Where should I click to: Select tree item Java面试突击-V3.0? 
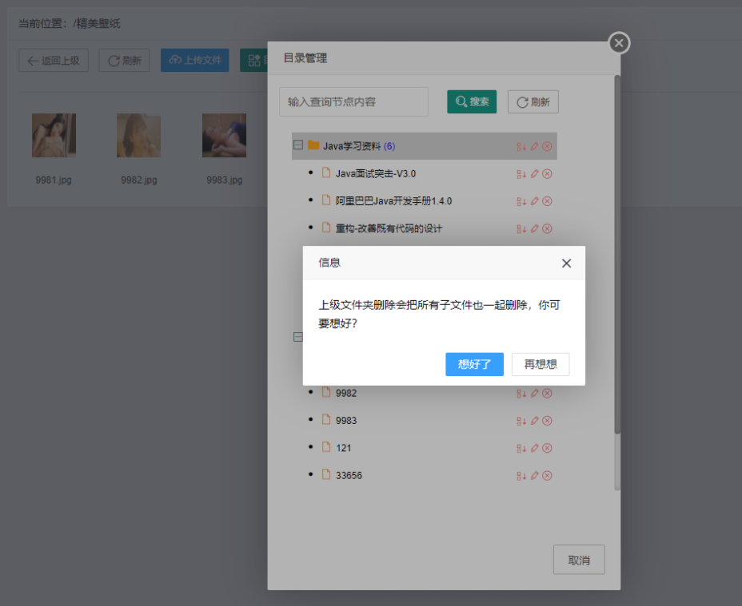[x=376, y=174]
